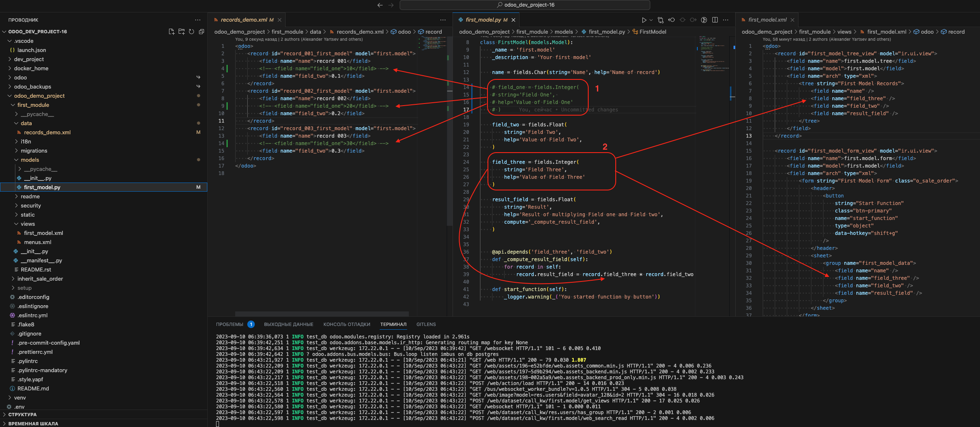Toggle GitLens file annotations icon
The image size is (980, 427).
[x=704, y=20]
